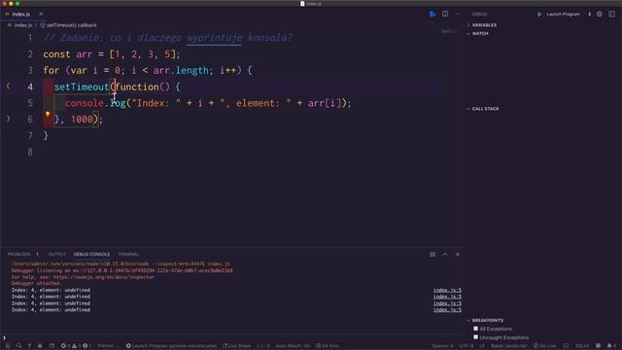Click the layout icon in the status bar
The image size is (622, 350).
pos(52,346)
